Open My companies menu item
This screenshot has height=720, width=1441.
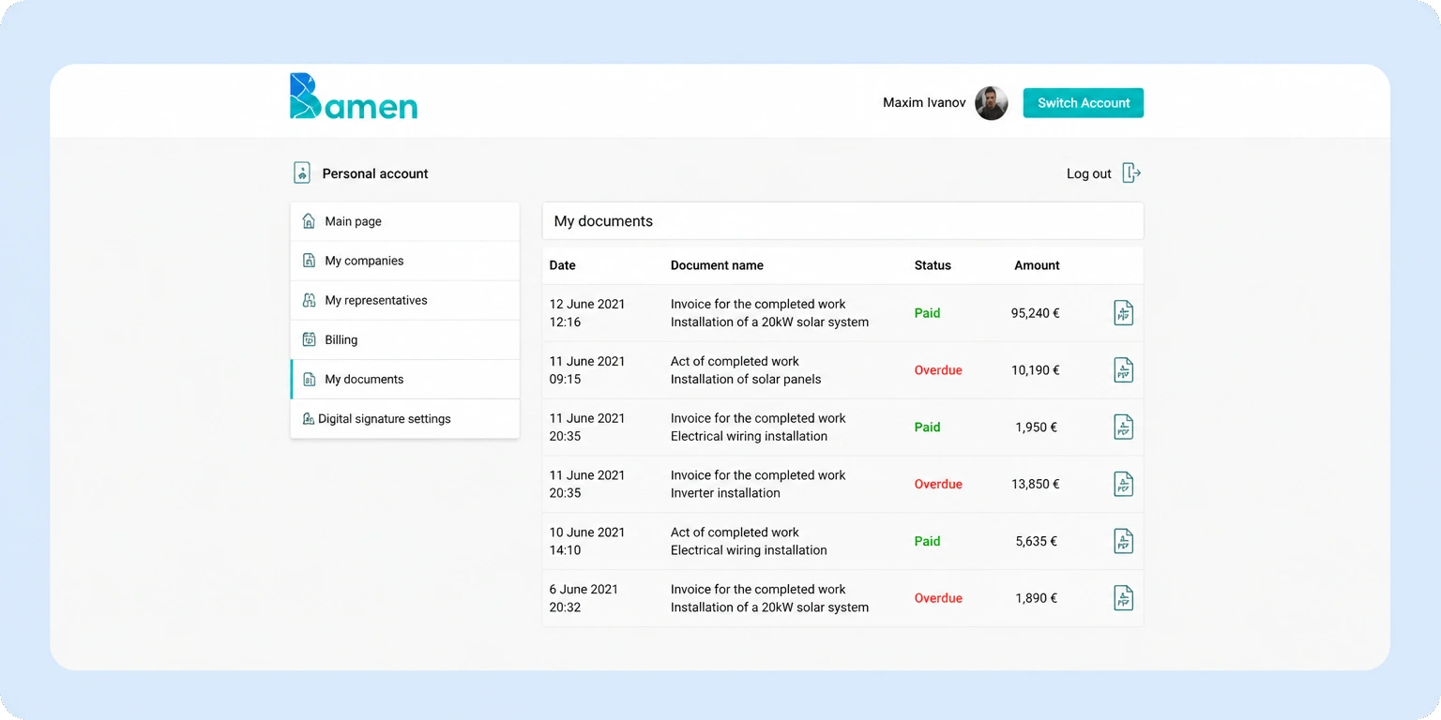coord(404,261)
